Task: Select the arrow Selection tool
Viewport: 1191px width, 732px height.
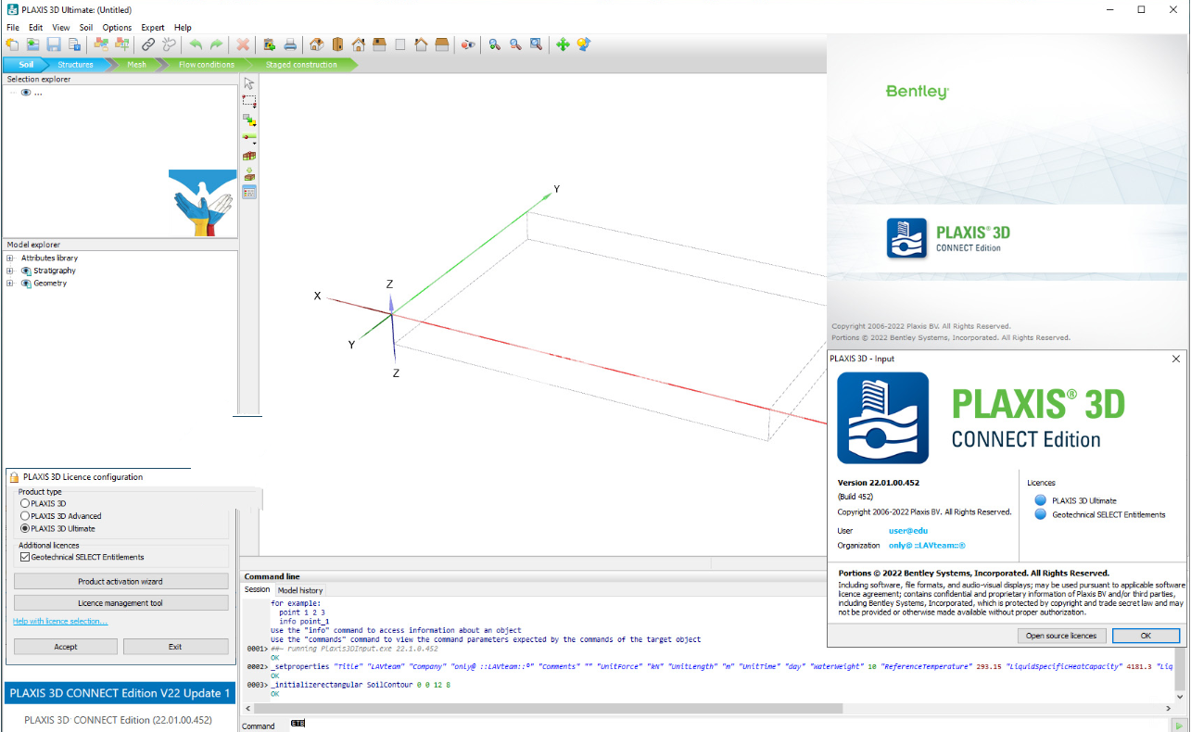Action: tap(249, 83)
